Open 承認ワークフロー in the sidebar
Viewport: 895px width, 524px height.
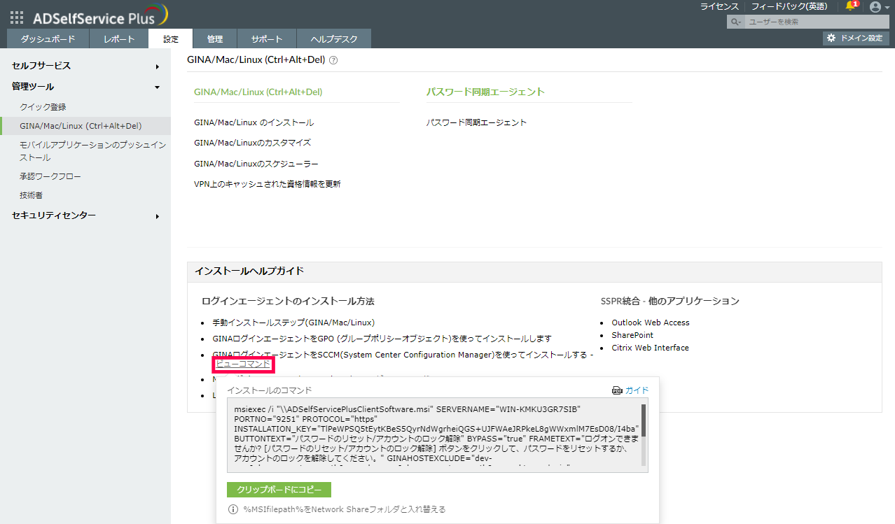click(50, 176)
